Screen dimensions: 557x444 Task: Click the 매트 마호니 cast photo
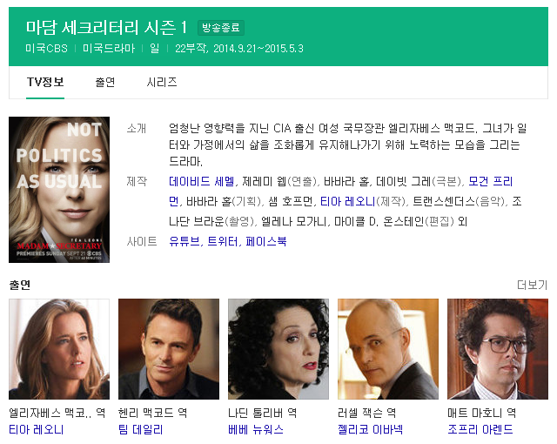[498, 349]
